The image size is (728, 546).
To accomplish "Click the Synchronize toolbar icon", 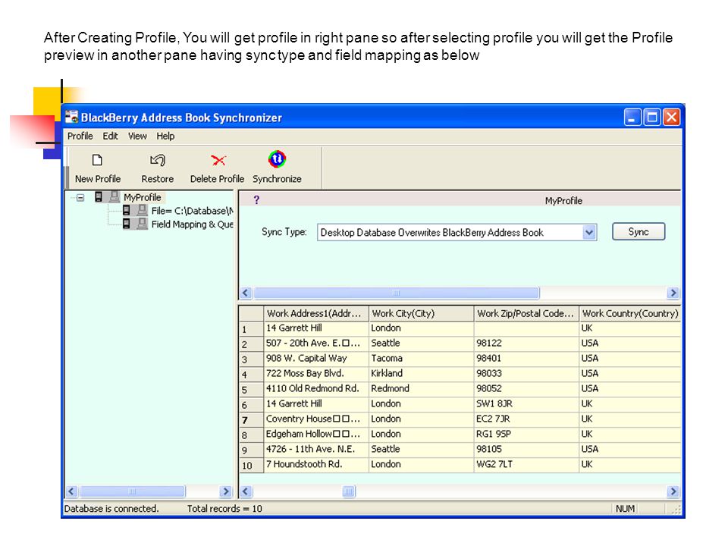I will coord(277,159).
